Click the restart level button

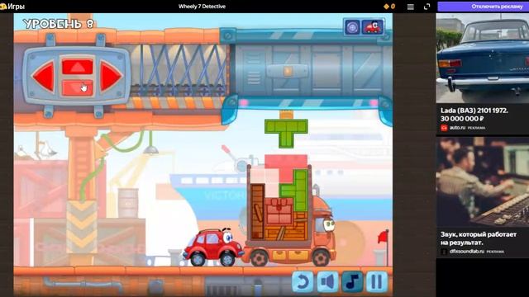[x=303, y=281]
